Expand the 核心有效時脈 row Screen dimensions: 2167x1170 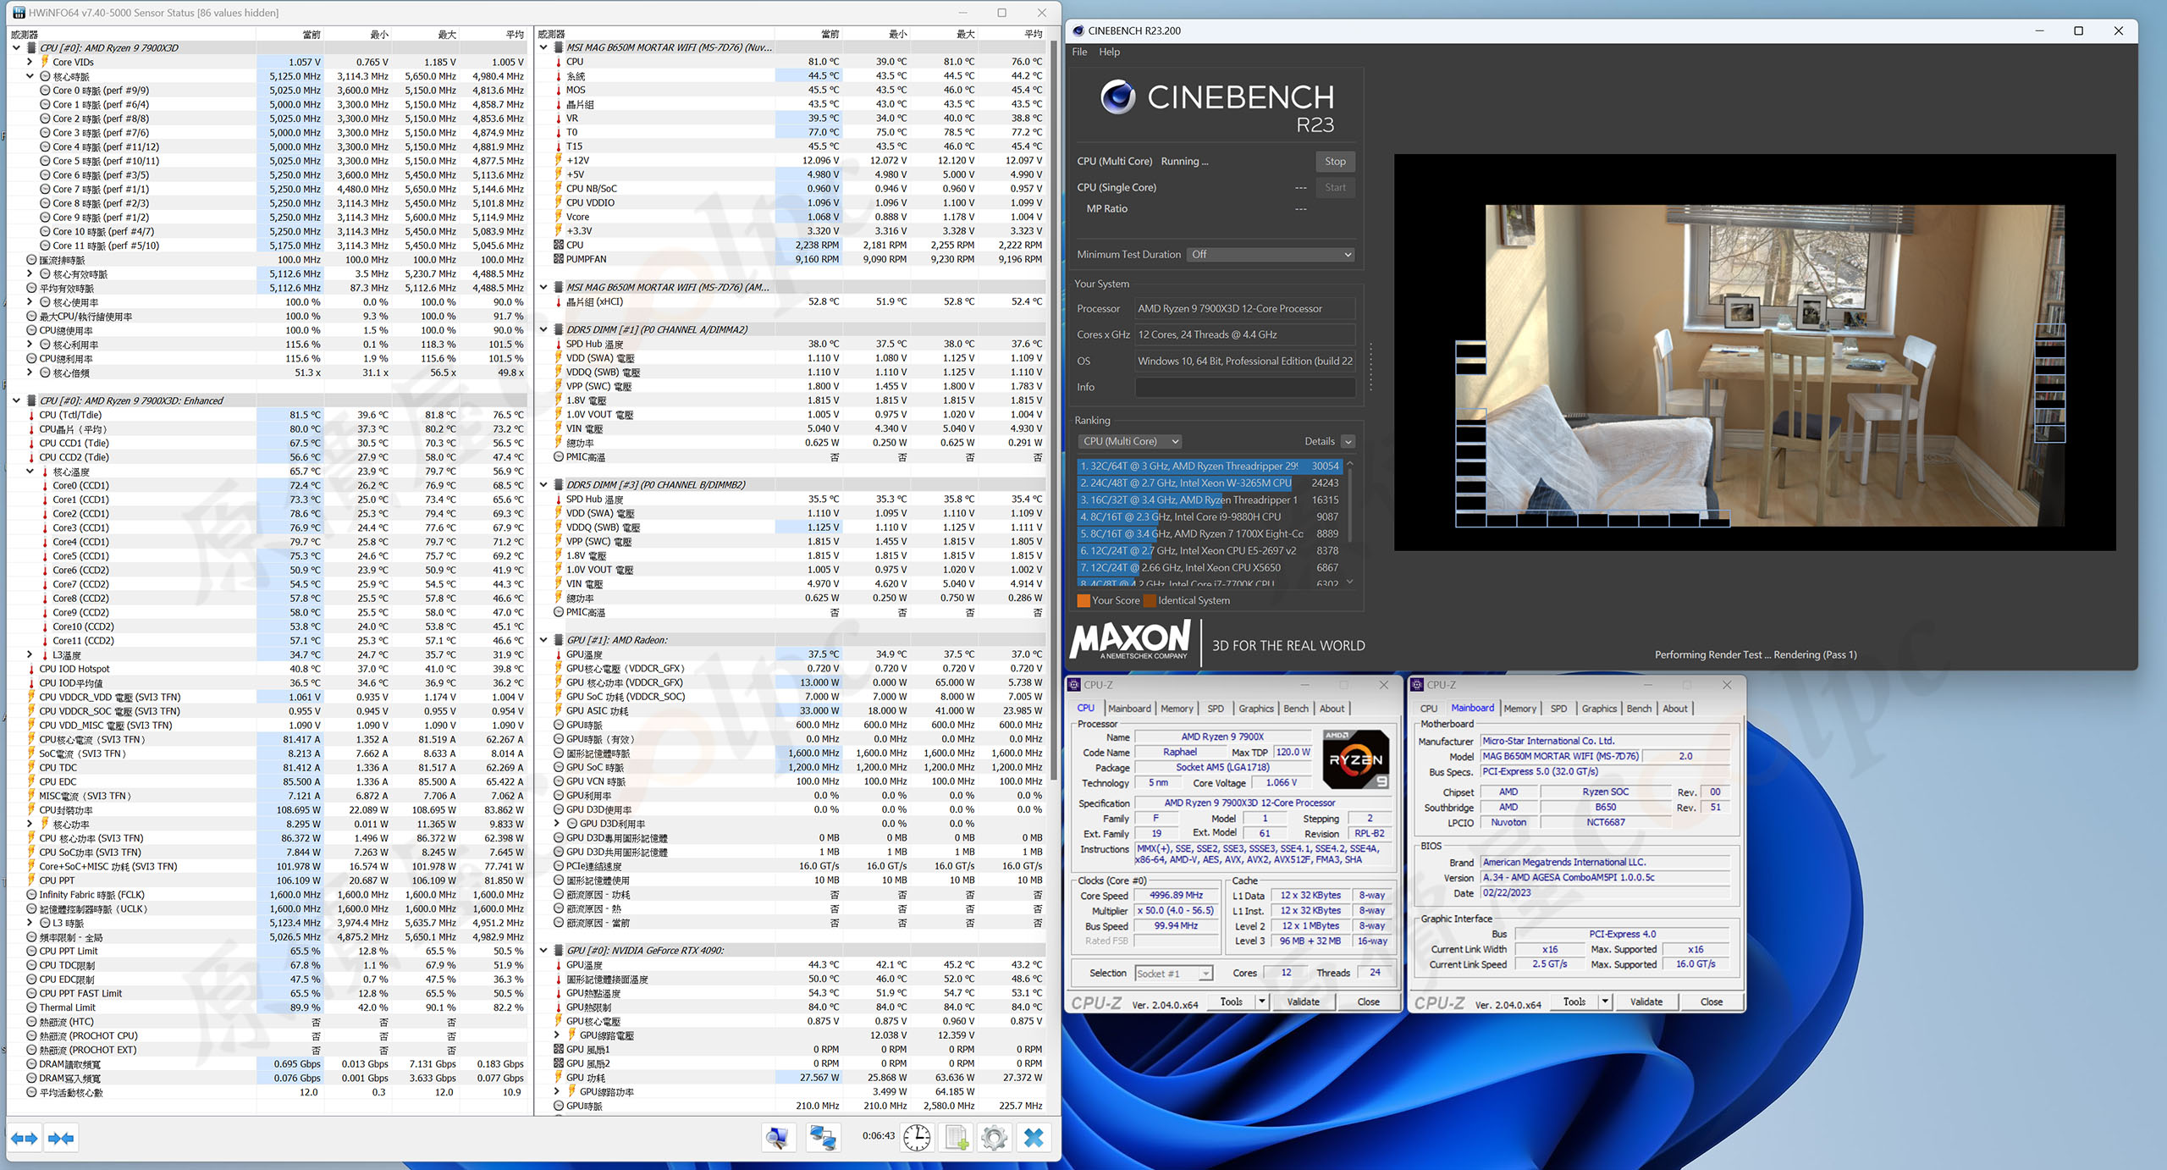point(30,273)
